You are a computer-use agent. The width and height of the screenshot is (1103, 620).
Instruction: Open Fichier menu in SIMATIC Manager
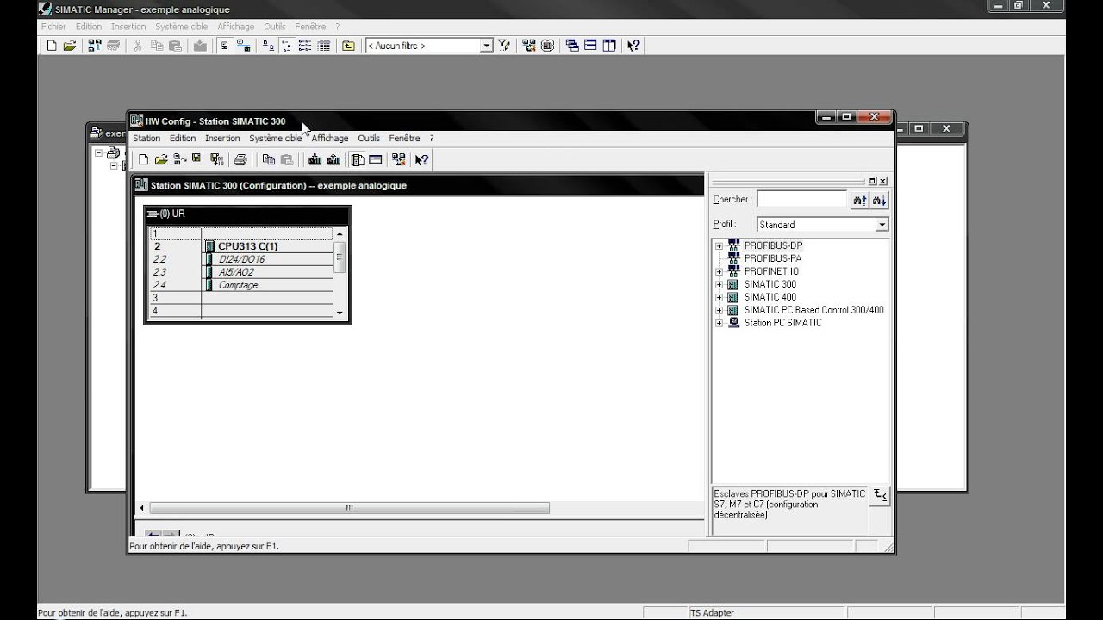pyautogui.click(x=53, y=27)
